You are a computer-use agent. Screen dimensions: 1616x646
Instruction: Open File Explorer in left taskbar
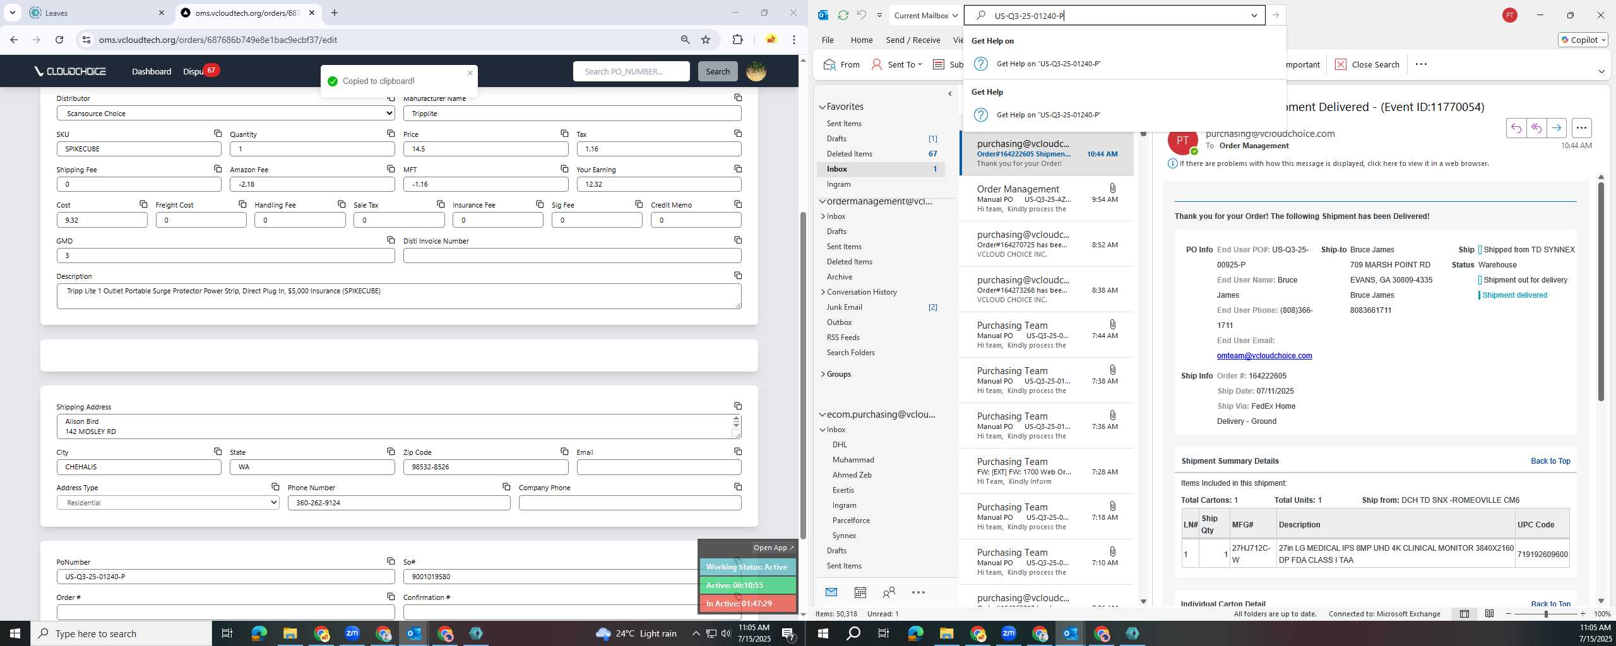point(290,633)
